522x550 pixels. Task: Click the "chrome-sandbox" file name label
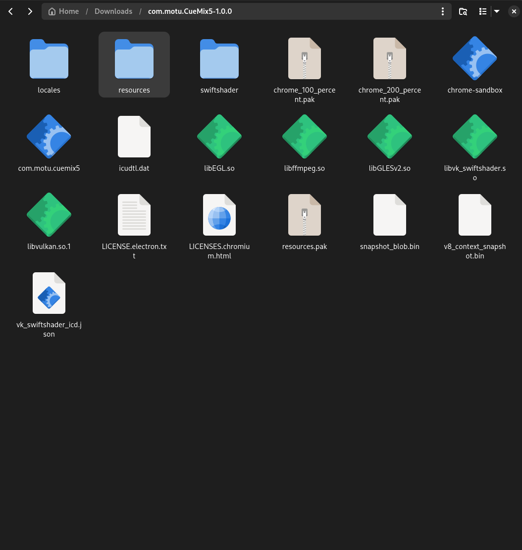[x=474, y=90]
